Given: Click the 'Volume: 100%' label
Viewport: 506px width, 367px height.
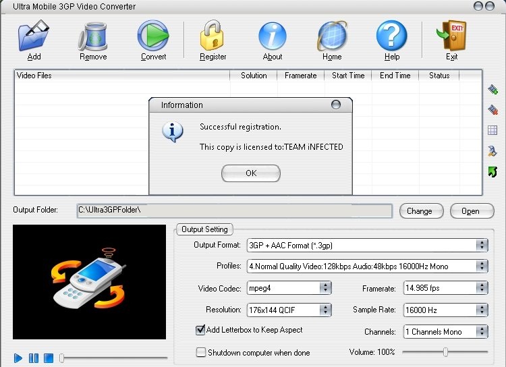Looking at the screenshot, I should point(372,352).
